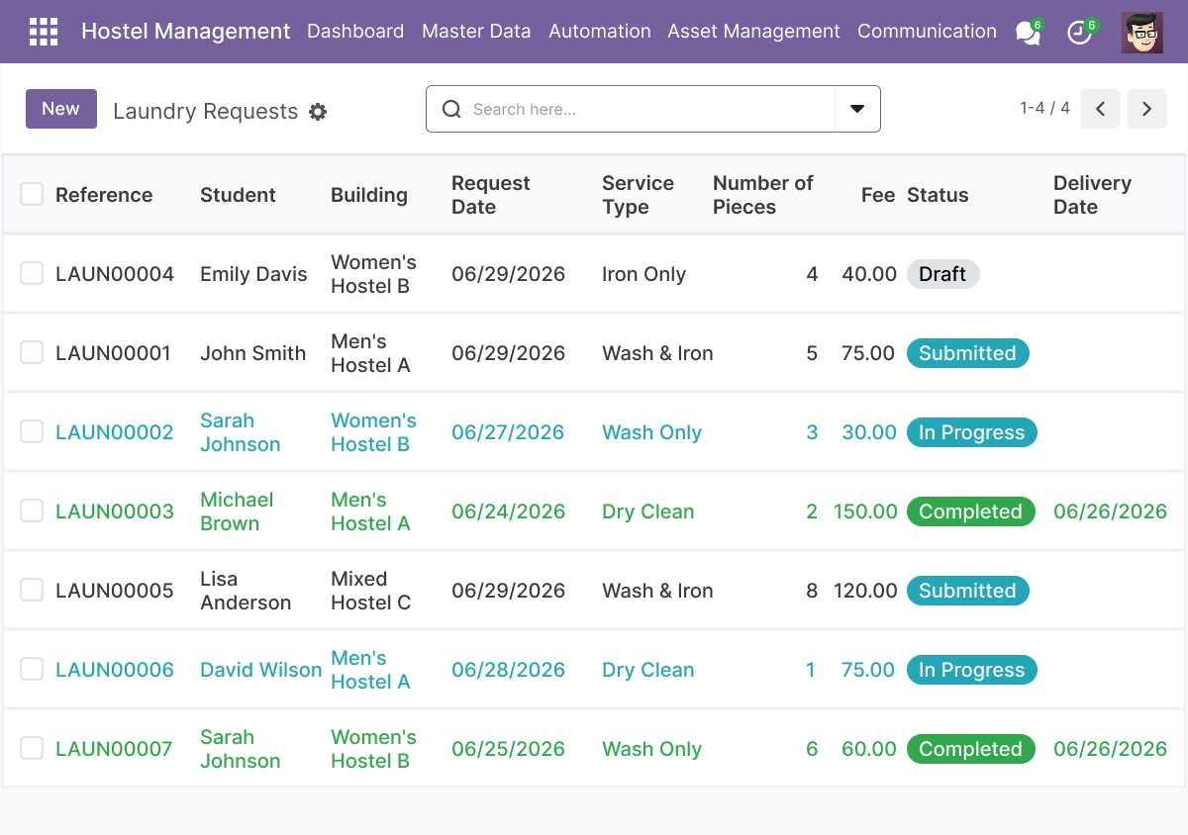Go to the next page arrow

pos(1147,109)
